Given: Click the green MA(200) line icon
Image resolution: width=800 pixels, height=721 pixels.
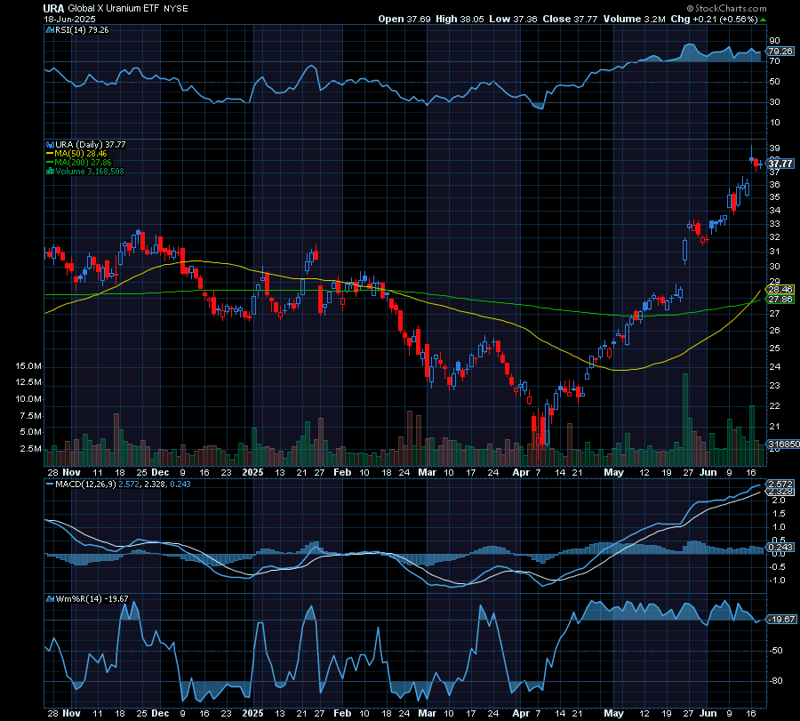Looking at the screenshot, I should pyautogui.click(x=49, y=163).
